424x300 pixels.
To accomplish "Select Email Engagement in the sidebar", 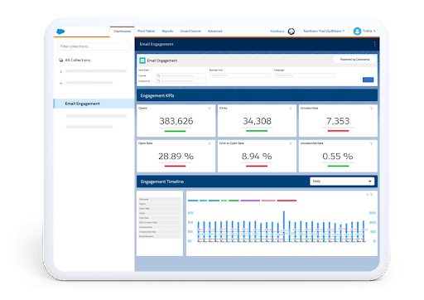I will tap(94, 104).
